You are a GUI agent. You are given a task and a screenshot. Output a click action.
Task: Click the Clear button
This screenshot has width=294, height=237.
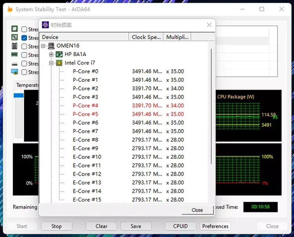102,226
